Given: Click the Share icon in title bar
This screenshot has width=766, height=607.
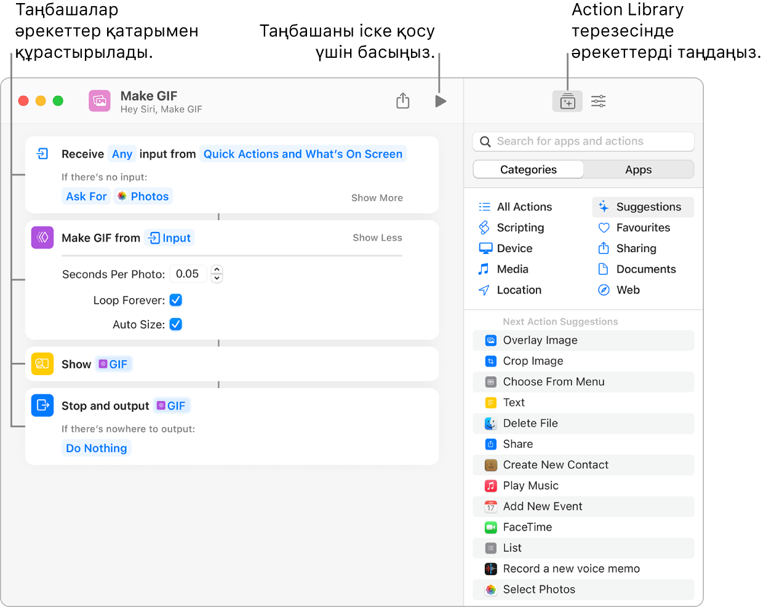Looking at the screenshot, I should (x=402, y=101).
